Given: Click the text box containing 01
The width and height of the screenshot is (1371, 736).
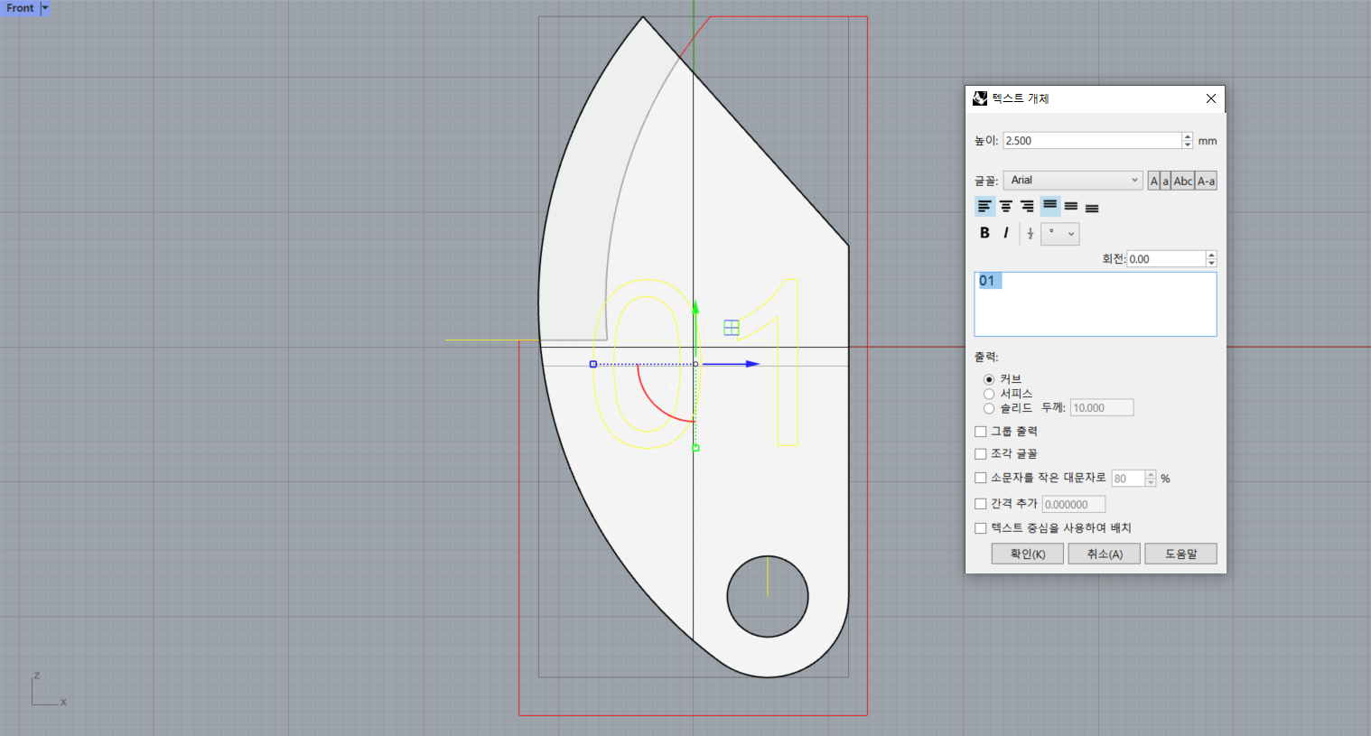Looking at the screenshot, I should coord(1096,304).
